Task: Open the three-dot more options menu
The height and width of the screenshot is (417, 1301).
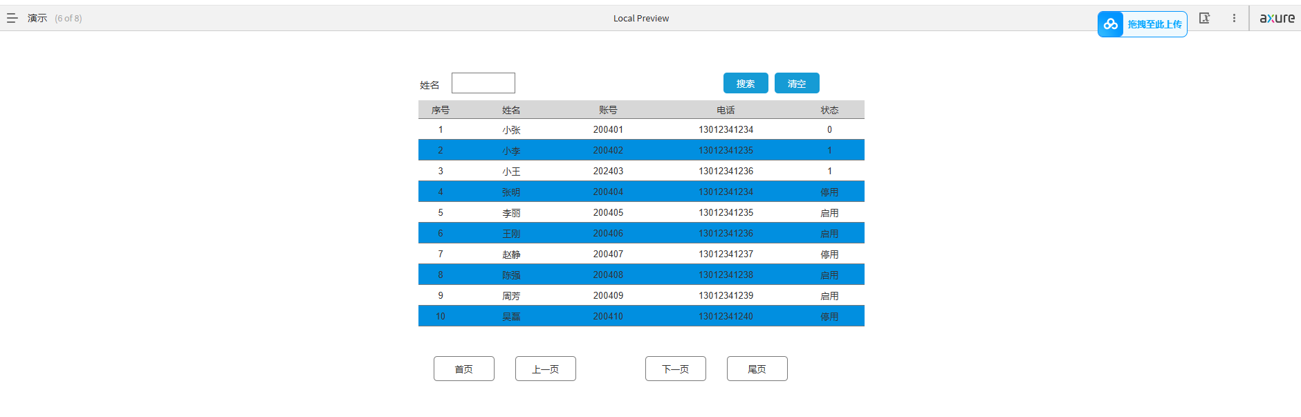Action: point(1234,18)
